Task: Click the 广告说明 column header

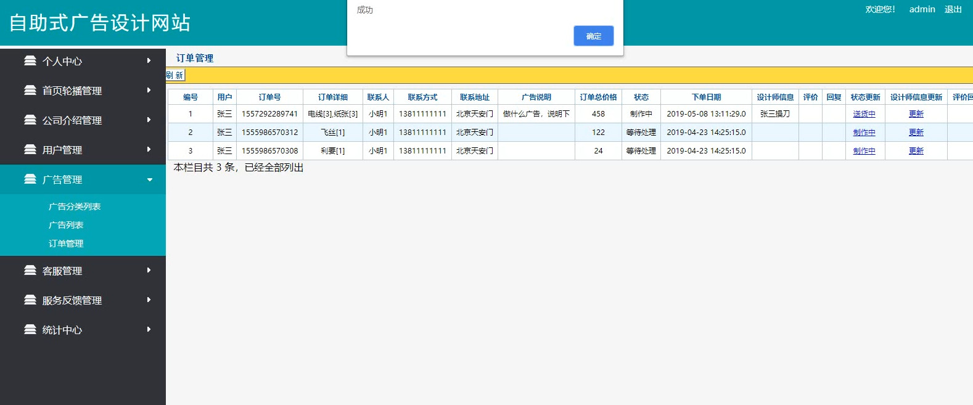Action: click(x=536, y=97)
